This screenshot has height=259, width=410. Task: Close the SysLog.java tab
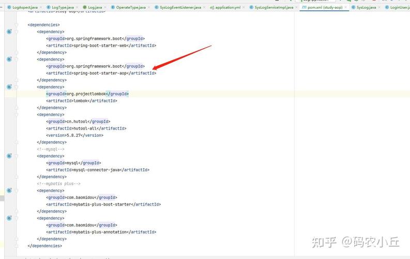(x=379, y=7)
